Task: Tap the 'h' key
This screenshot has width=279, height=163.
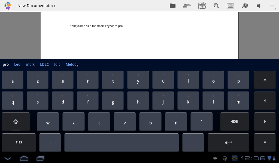Action: coord(138,101)
